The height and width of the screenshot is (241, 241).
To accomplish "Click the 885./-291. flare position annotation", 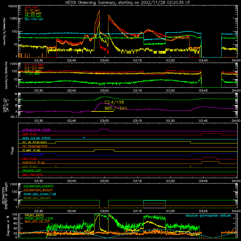I will coord(116,108).
